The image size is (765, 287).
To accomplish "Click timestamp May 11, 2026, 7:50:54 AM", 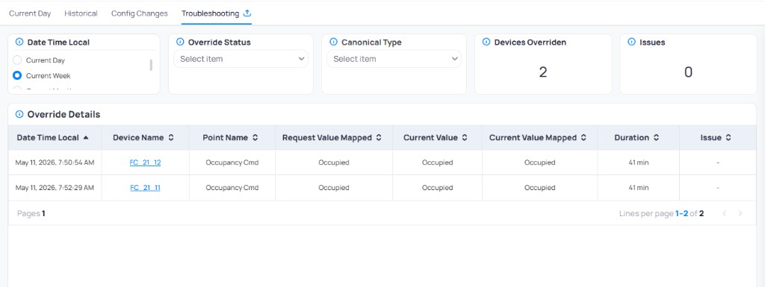I will [x=55, y=163].
